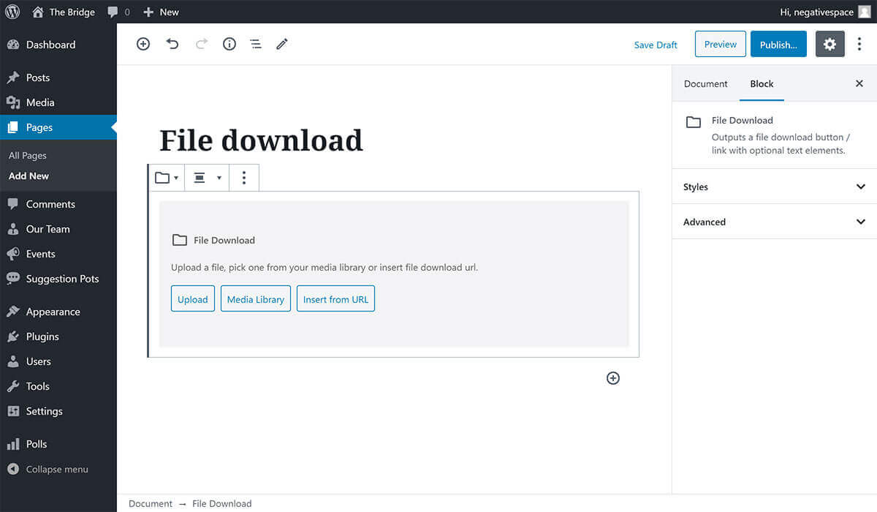This screenshot has width=877, height=512.
Task: Expand the Advanced panel
Action: [773, 222]
